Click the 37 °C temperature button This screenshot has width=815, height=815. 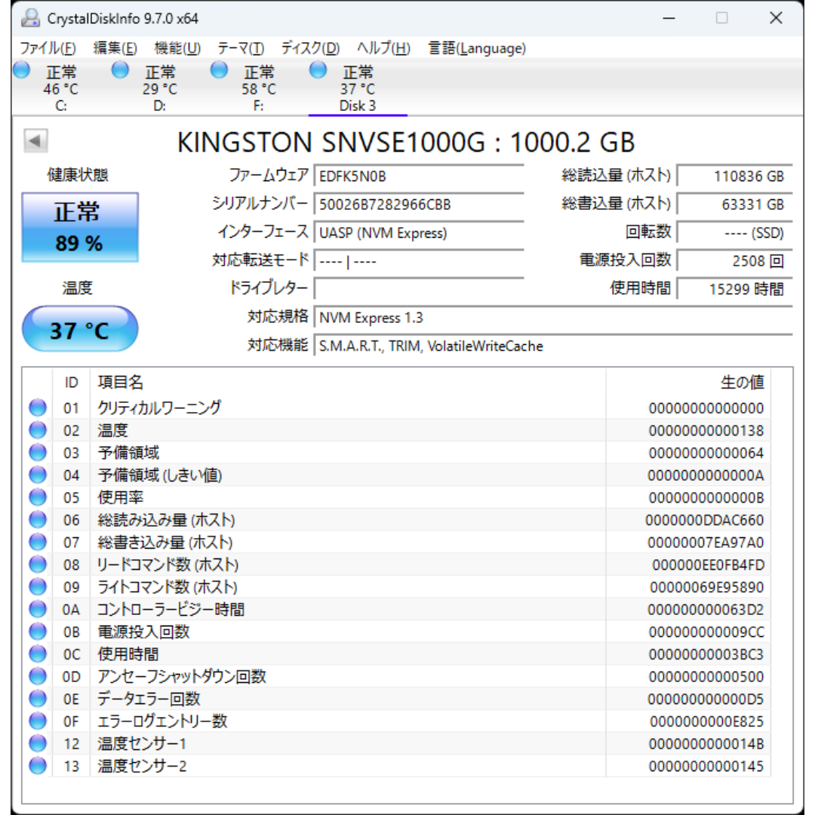80,329
